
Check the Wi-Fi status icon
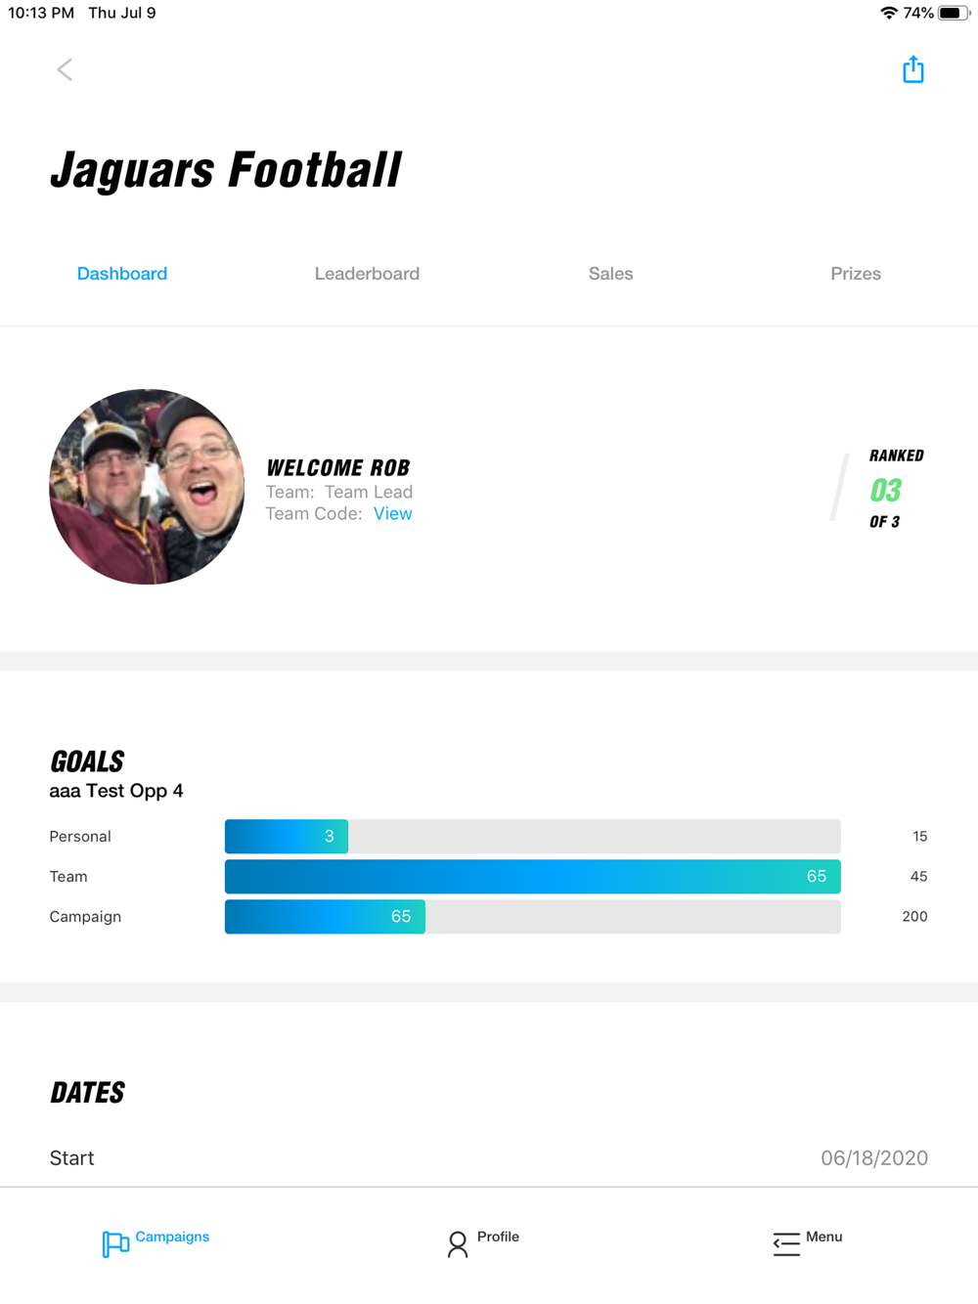pyautogui.click(x=889, y=13)
